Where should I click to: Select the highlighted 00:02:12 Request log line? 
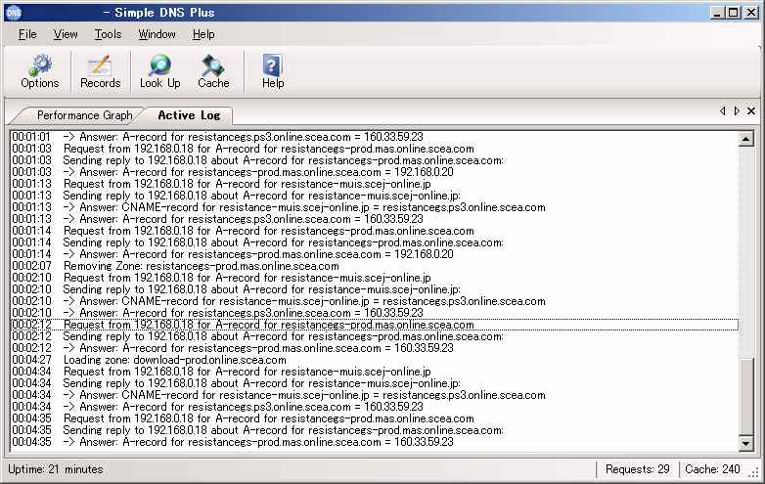(375, 325)
